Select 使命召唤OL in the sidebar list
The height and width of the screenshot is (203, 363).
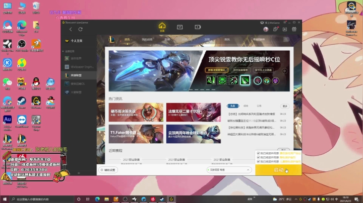[79, 84]
